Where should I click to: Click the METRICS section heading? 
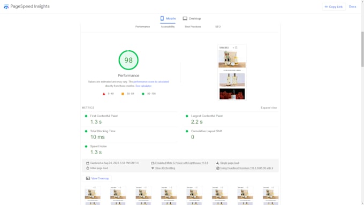coord(88,108)
